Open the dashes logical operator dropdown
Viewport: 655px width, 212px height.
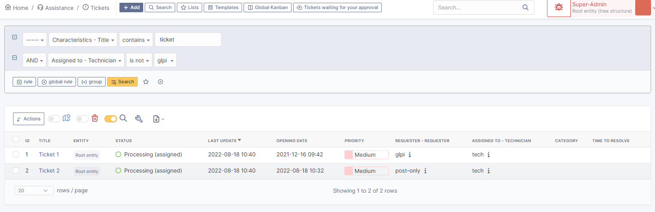coord(35,40)
